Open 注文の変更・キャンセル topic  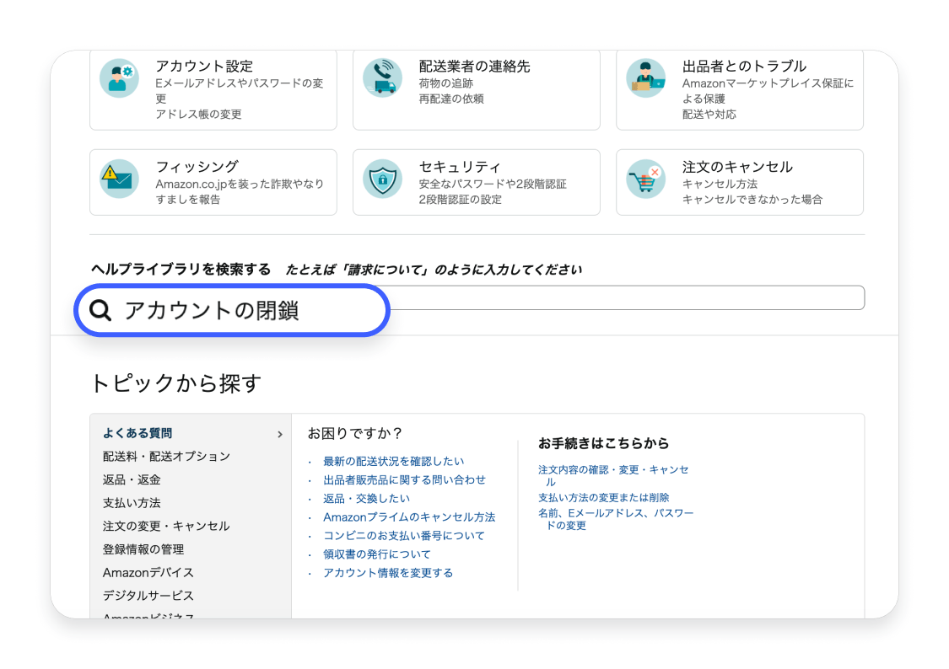click(166, 526)
